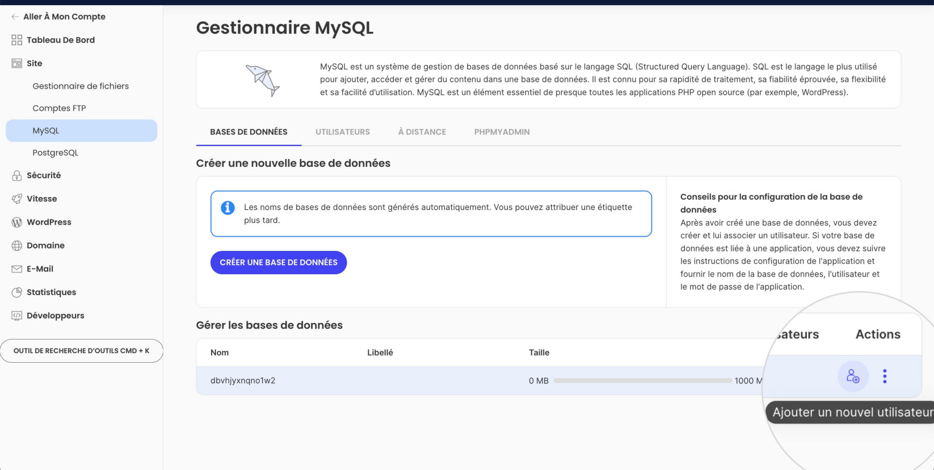Image resolution: width=934 pixels, height=470 pixels.
Task: Click the 0 MB size value
Action: (x=538, y=381)
